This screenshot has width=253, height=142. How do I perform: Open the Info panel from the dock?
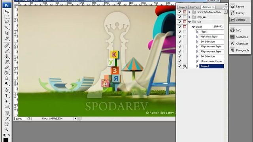tap(240, 30)
